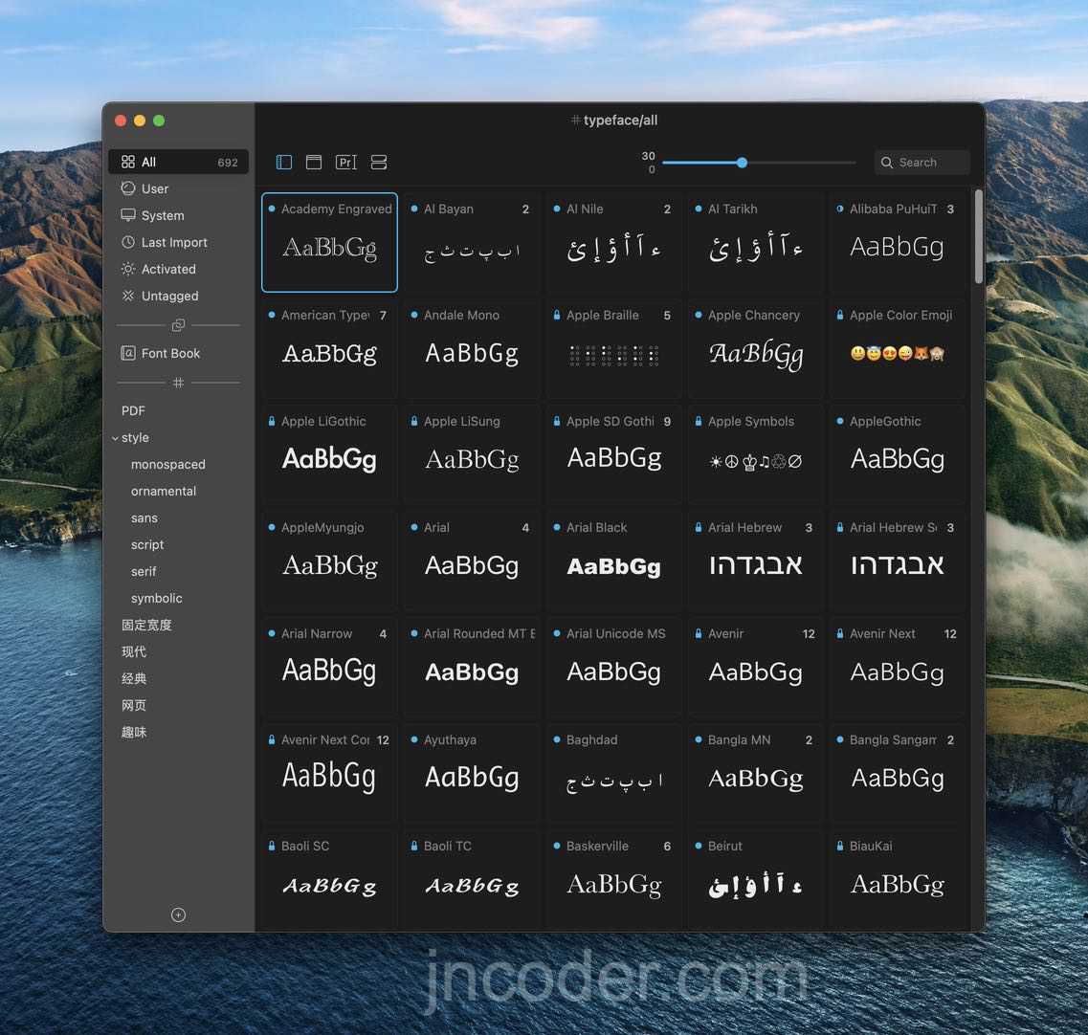Click the lock icon on Avenir
This screenshot has height=1035, width=1088.
click(x=698, y=633)
